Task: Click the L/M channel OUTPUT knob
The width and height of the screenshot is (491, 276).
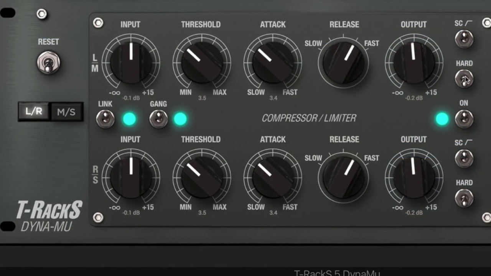Action: coord(414,62)
